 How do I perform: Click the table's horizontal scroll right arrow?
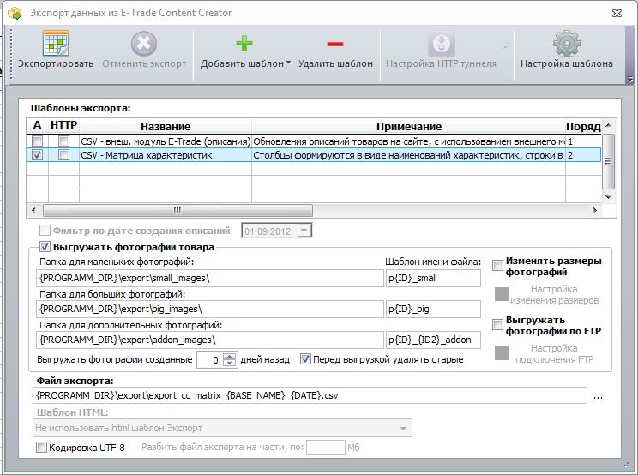click(595, 210)
